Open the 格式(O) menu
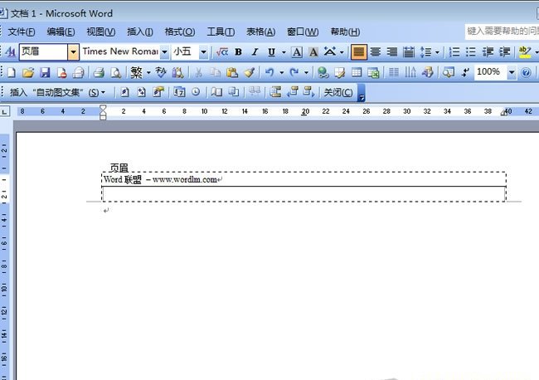This screenshot has width=539, height=380. [x=179, y=32]
